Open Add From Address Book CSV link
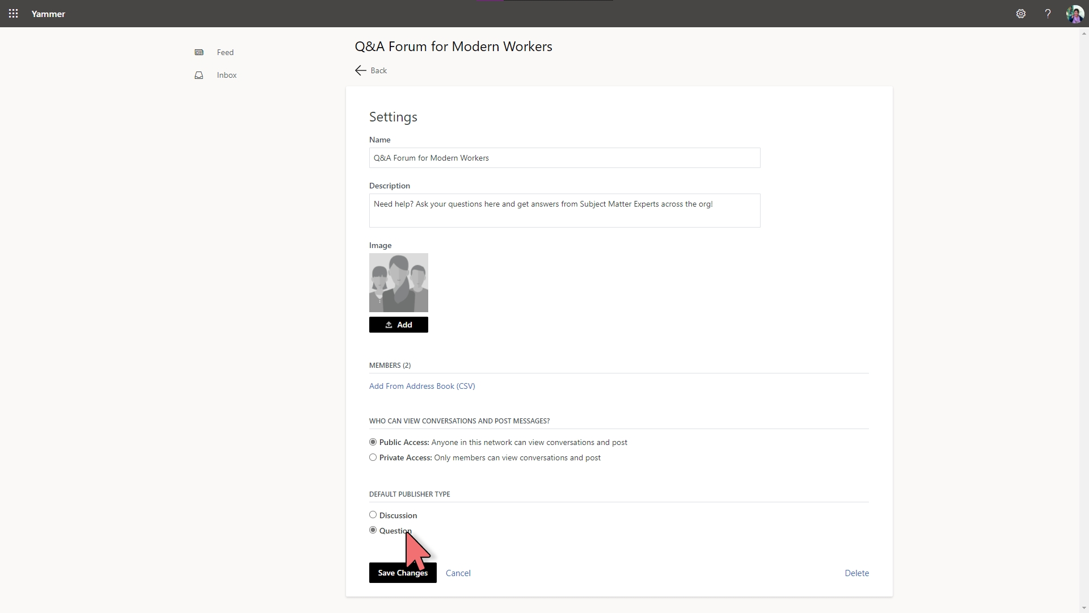The width and height of the screenshot is (1089, 613). pos(422,385)
